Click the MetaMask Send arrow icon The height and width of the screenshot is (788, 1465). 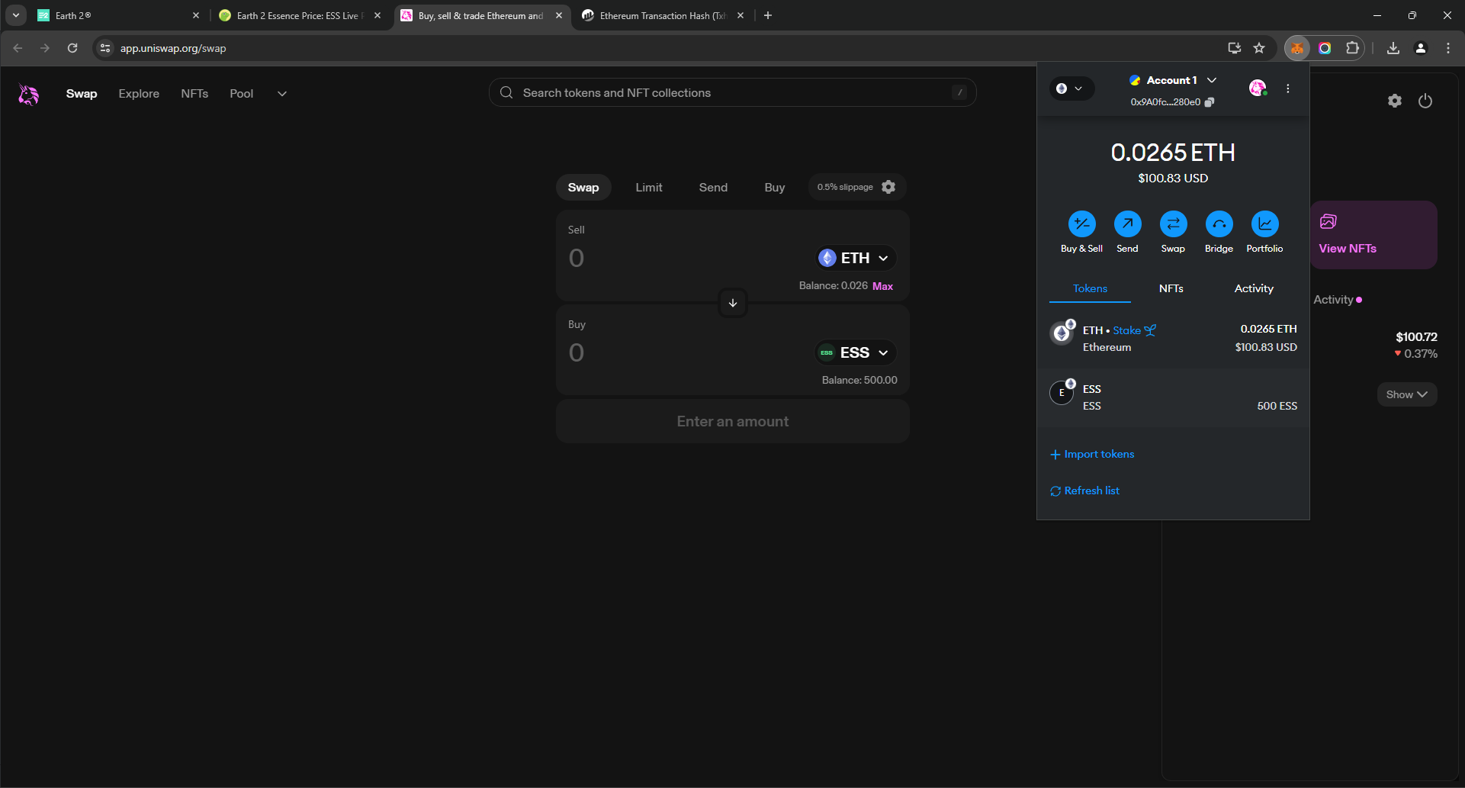pos(1127,224)
